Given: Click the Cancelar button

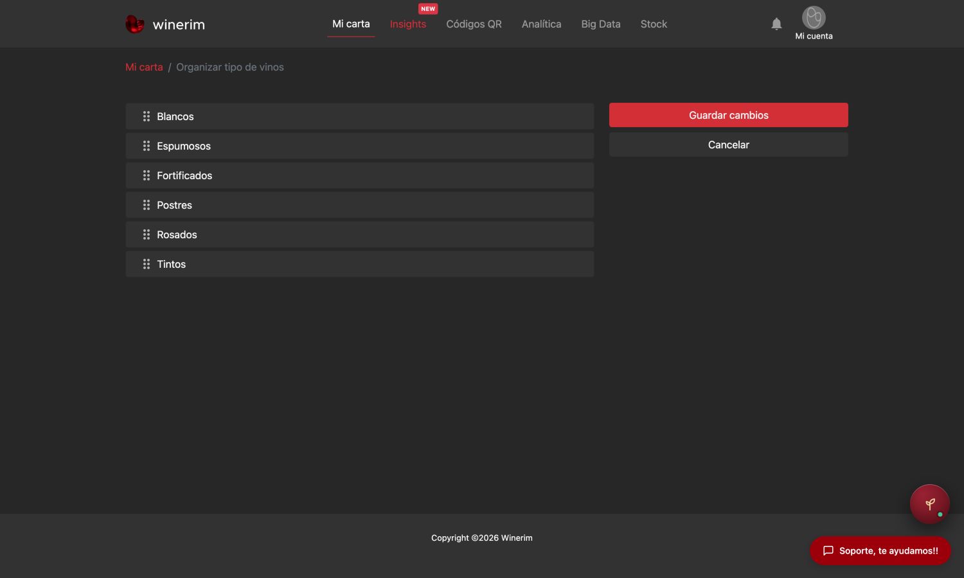Looking at the screenshot, I should (729, 144).
